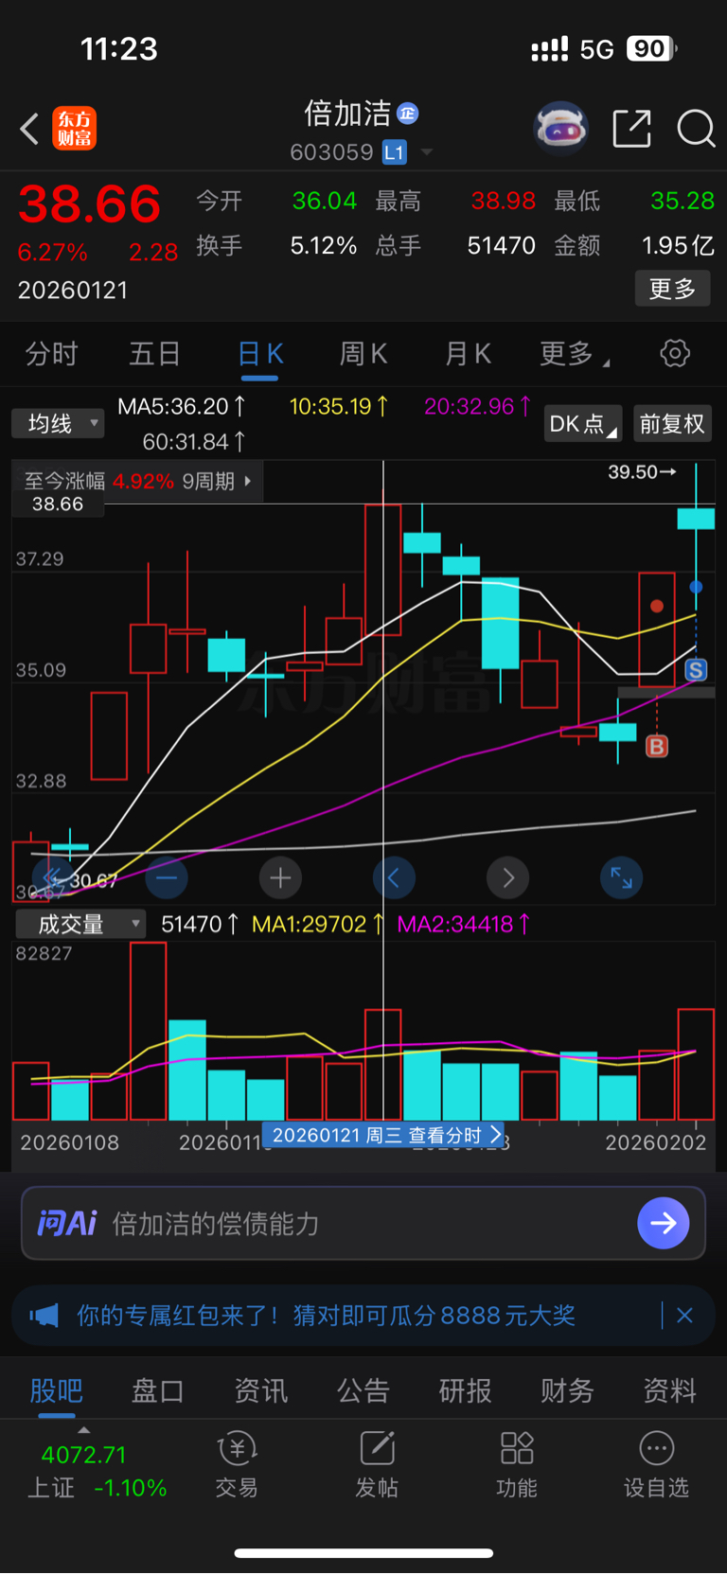Open the 盘口 tab

pyautogui.click(x=158, y=1390)
